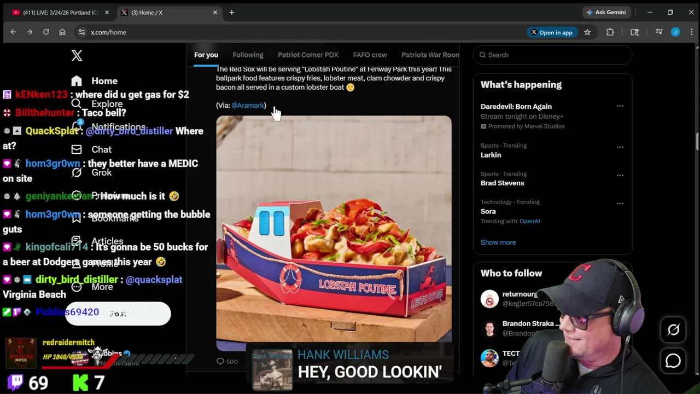Click the browser home icon
700x394 pixels.
tap(62, 32)
